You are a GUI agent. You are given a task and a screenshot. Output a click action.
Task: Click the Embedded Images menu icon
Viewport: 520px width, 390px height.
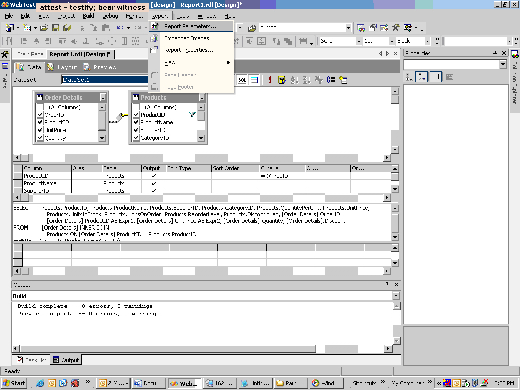click(x=154, y=38)
